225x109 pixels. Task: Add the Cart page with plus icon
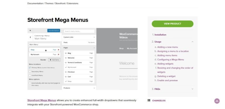[66, 77]
